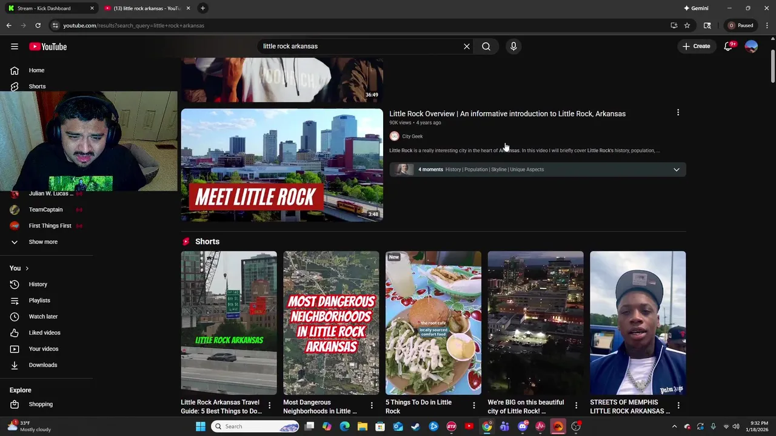Open the Little Rock Arkansas Travel Guide short
The width and height of the screenshot is (776, 436).
tap(229, 323)
